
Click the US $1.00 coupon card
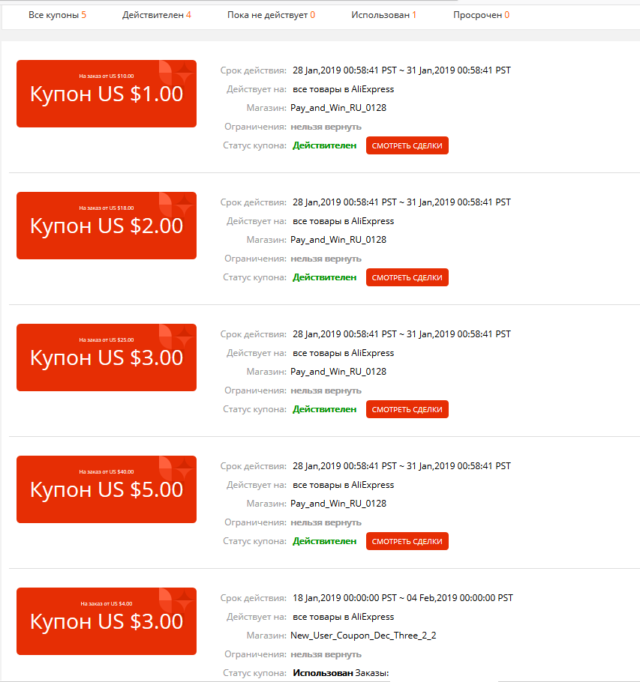[107, 94]
